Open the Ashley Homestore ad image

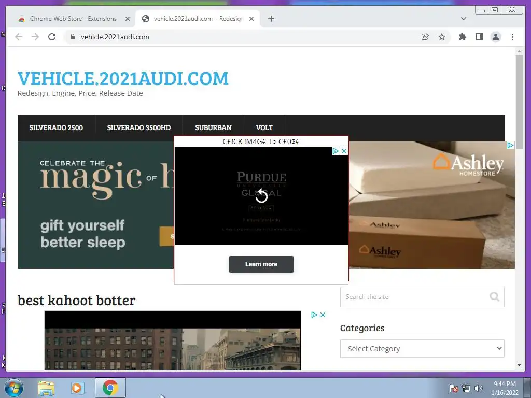432,205
